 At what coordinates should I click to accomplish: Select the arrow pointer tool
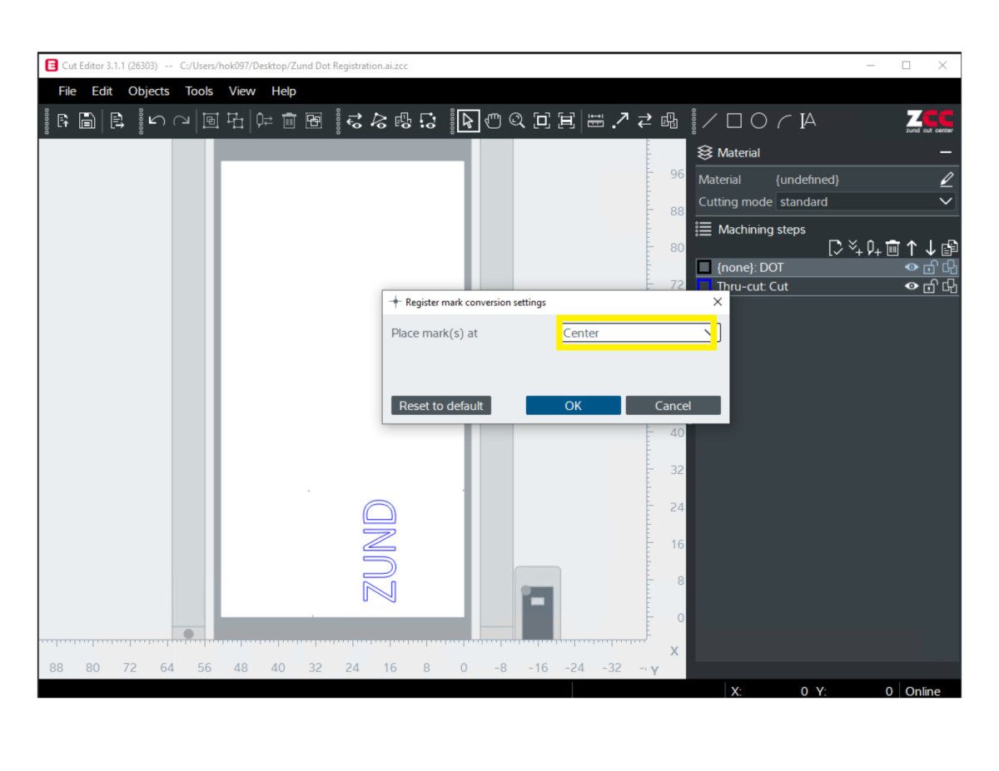pyautogui.click(x=468, y=121)
